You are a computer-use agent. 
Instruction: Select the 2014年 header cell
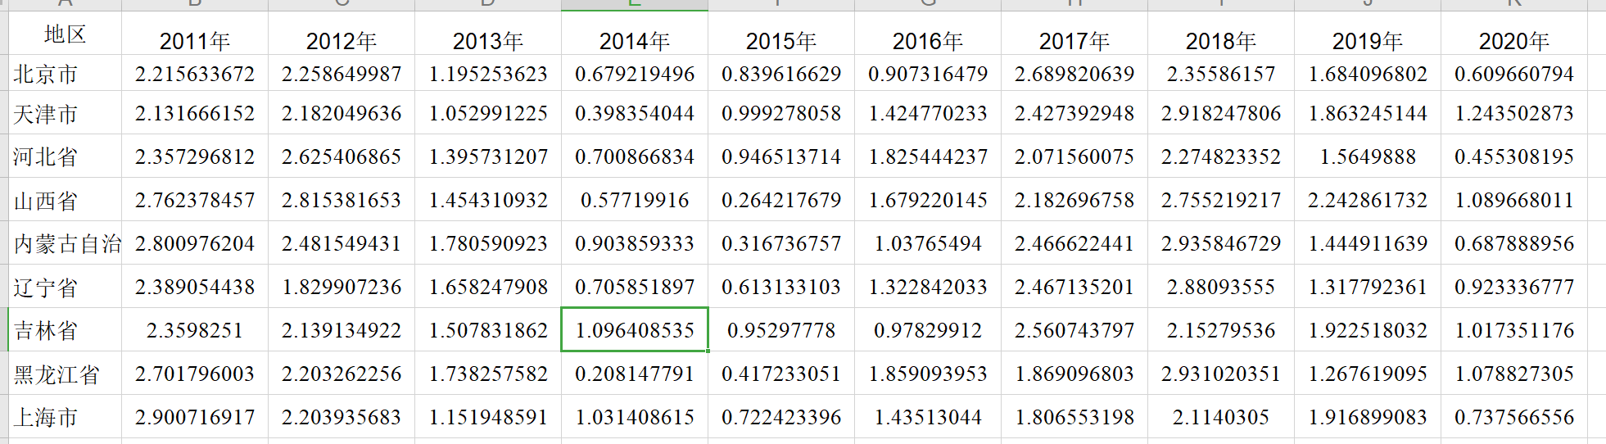635,34
